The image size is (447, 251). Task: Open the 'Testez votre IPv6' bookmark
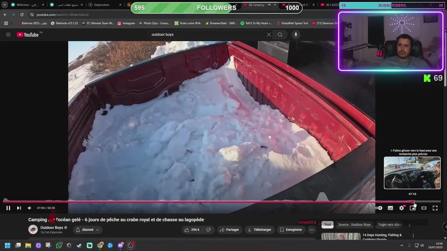click(188, 23)
